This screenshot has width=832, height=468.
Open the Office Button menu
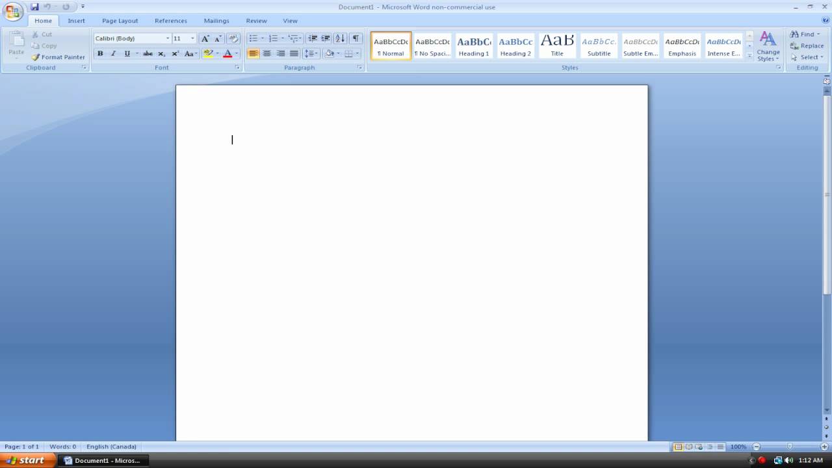tap(12, 11)
